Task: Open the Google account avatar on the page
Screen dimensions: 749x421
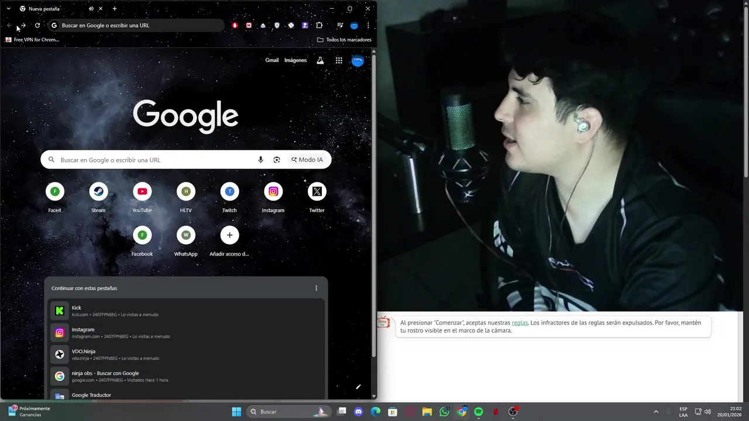Action: [x=358, y=60]
